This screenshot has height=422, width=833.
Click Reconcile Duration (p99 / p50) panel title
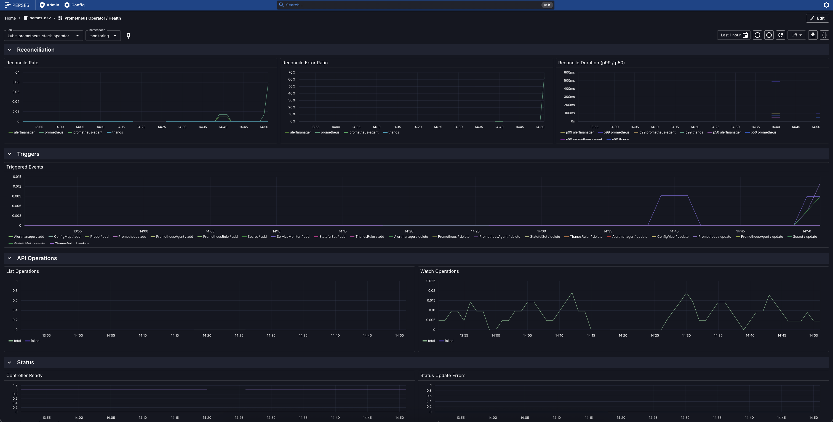[591, 63]
